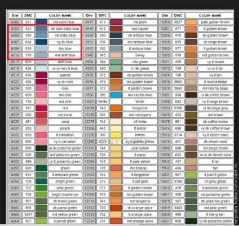Viewport: 239px width, 226px height.
Task: Select the garnet color swatch
Action: [x=41, y=75]
